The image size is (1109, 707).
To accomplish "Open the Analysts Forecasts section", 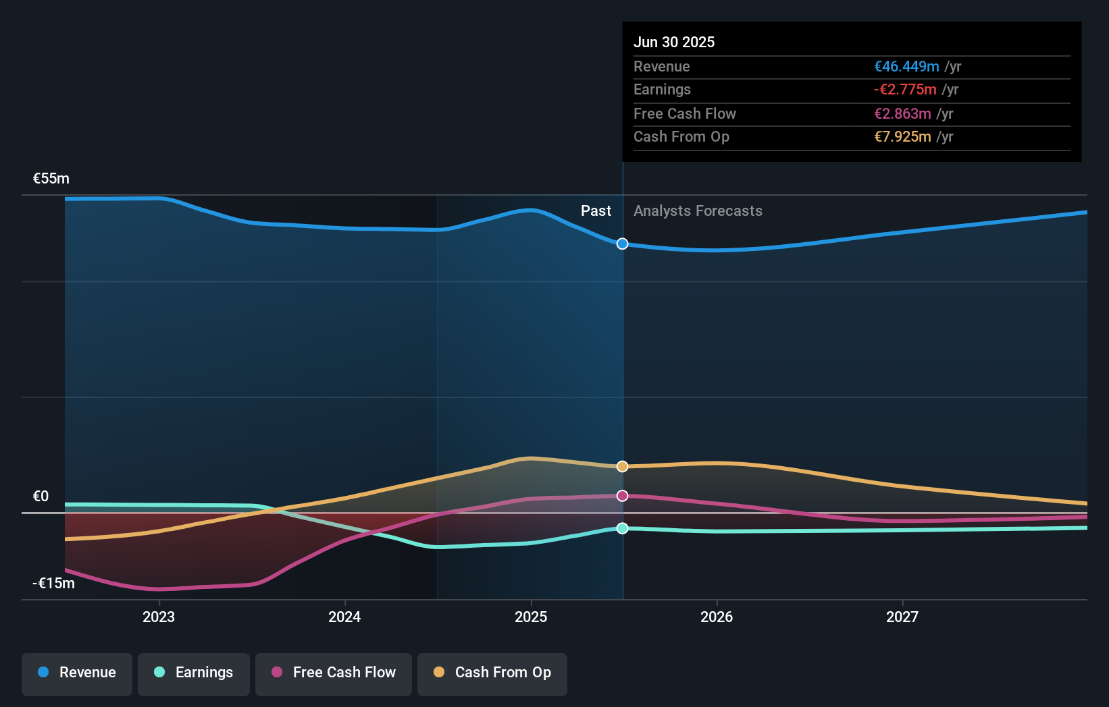I will click(x=698, y=210).
